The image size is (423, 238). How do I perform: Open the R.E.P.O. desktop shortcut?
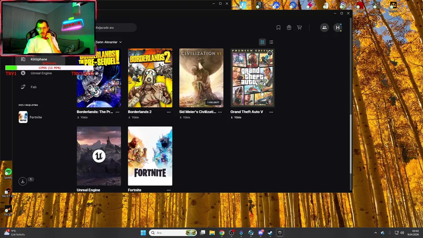(393, 7)
